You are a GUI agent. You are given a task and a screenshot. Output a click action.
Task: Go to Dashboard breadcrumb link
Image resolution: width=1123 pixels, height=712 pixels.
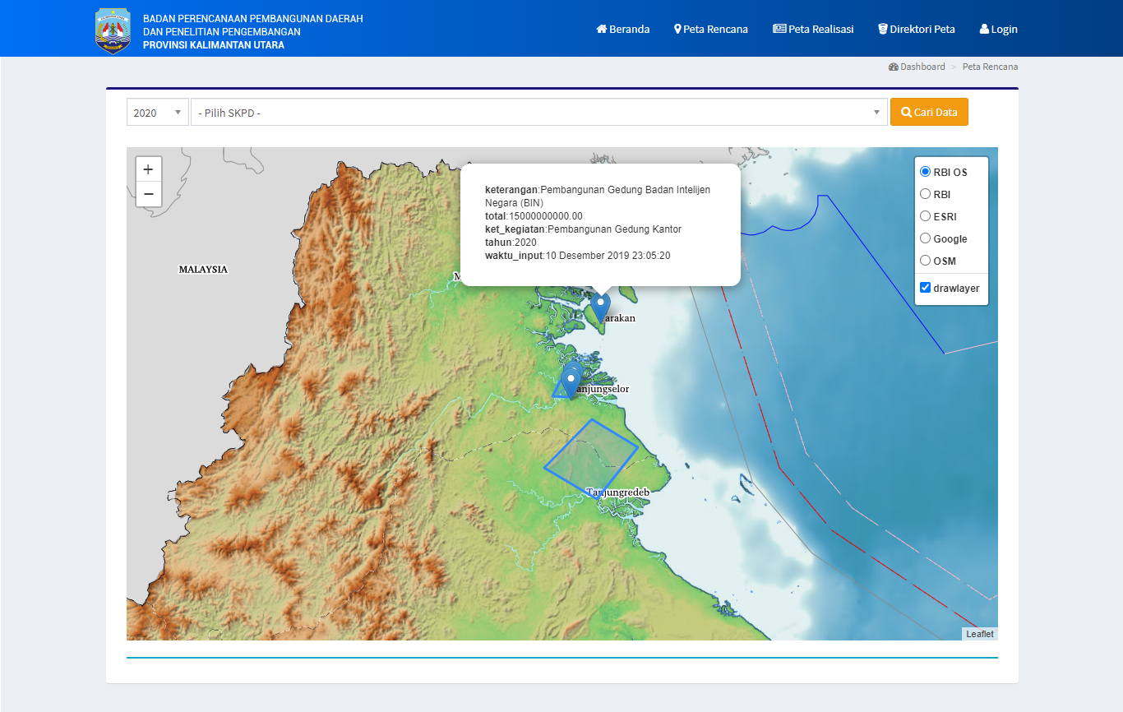[917, 67]
